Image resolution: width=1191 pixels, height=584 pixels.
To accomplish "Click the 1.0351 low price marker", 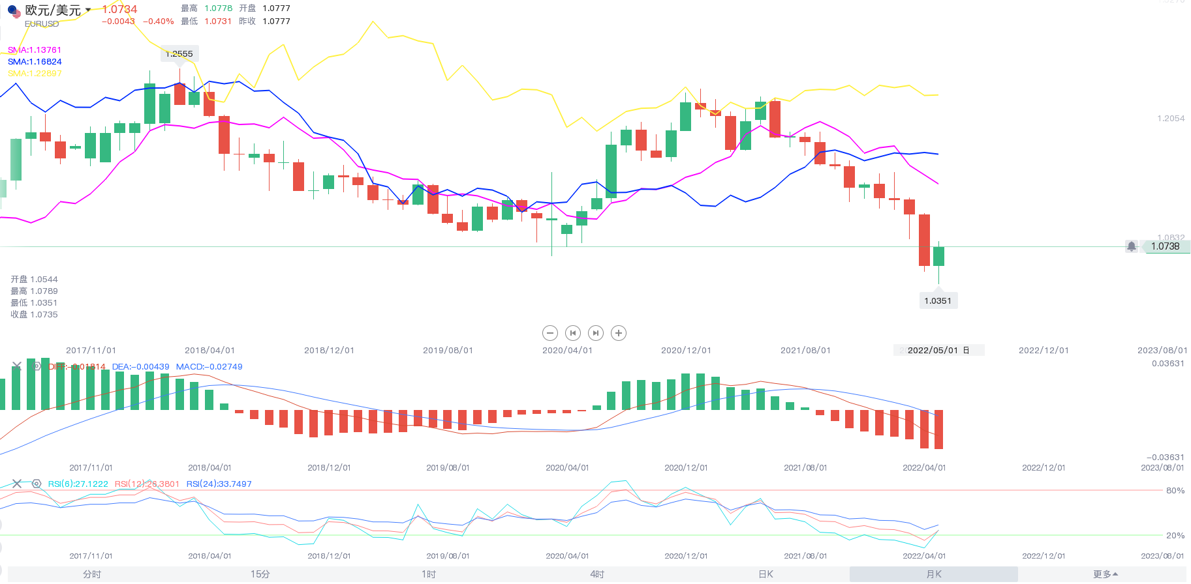I will (x=938, y=300).
